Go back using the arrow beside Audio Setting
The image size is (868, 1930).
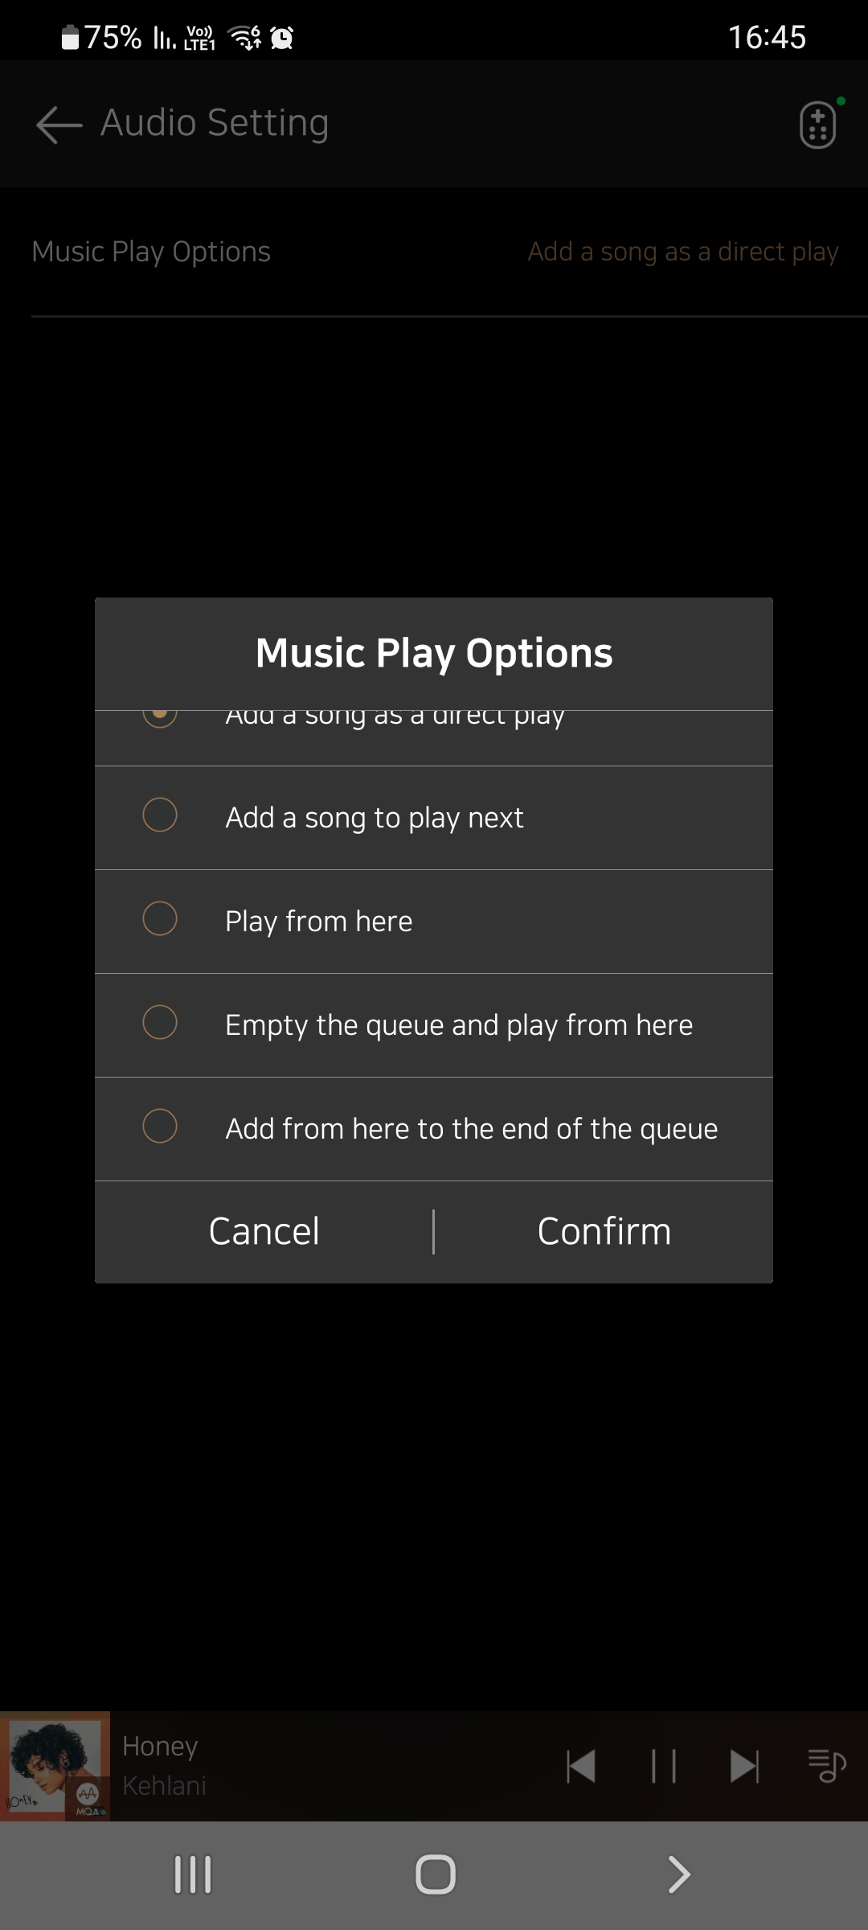pos(59,125)
